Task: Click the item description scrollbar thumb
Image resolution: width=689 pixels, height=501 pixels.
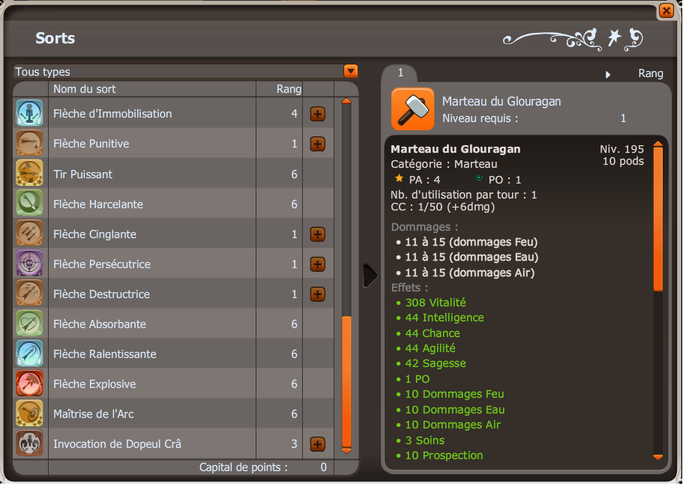Action: [x=658, y=219]
